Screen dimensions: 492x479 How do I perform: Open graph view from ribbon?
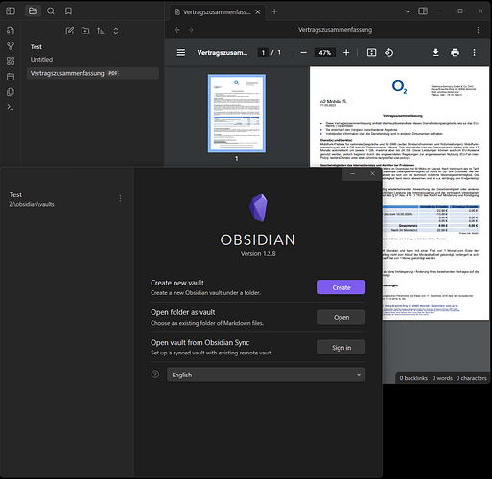(x=11, y=46)
